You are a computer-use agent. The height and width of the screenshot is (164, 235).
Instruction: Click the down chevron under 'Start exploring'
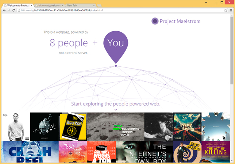(x=116, y=110)
